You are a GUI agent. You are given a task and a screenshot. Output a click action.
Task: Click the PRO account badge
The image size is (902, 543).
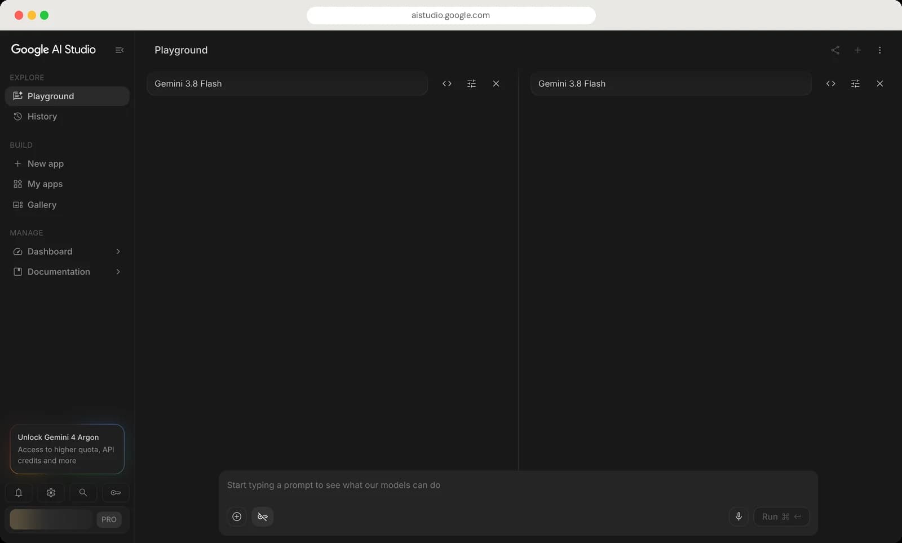pos(109,519)
